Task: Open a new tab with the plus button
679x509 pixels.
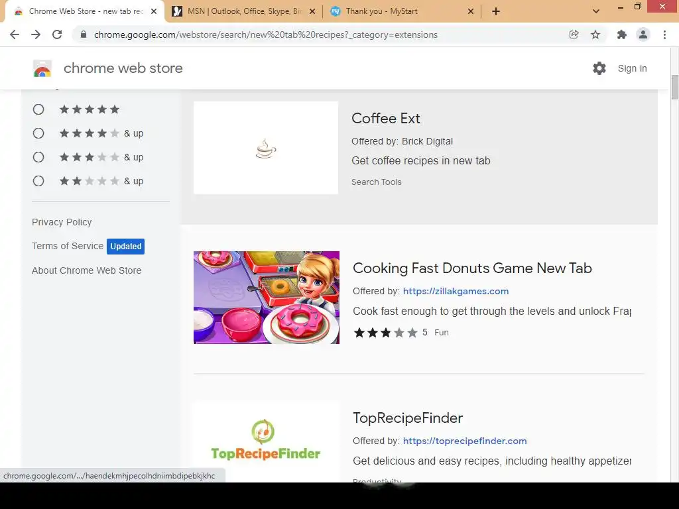Action: pos(496,11)
